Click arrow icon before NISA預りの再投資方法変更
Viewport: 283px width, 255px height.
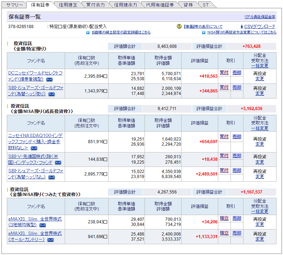[x=204, y=32]
